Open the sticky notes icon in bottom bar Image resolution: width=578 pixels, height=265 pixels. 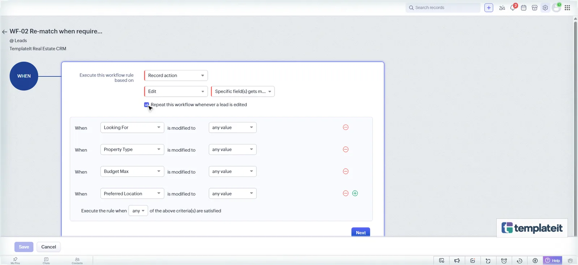(x=488, y=261)
